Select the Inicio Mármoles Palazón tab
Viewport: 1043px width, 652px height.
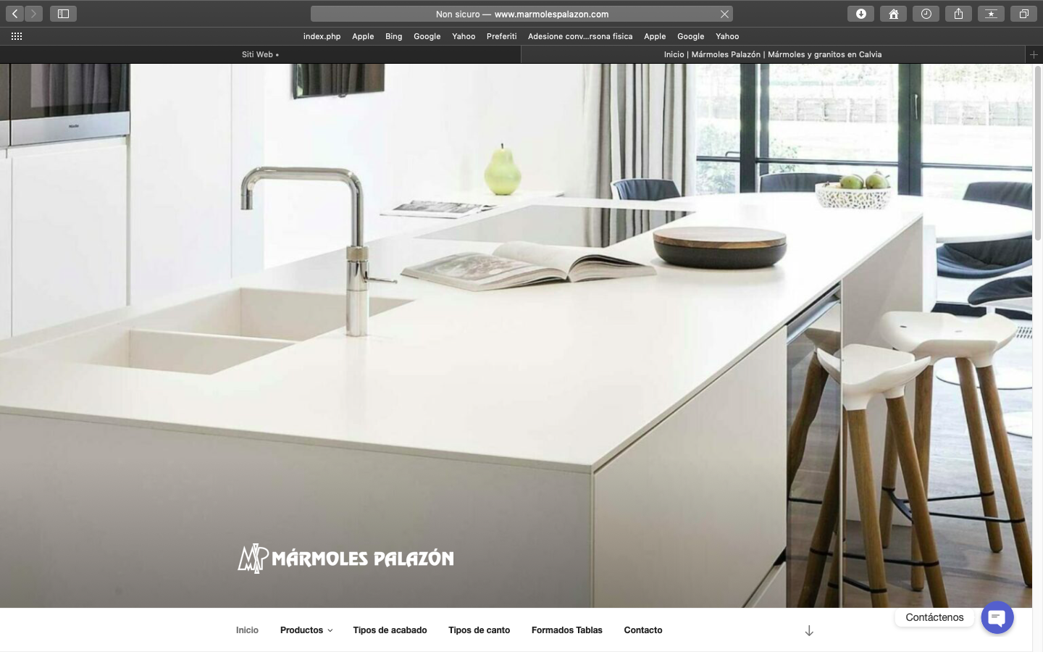pyautogui.click(x=773, y=54)
